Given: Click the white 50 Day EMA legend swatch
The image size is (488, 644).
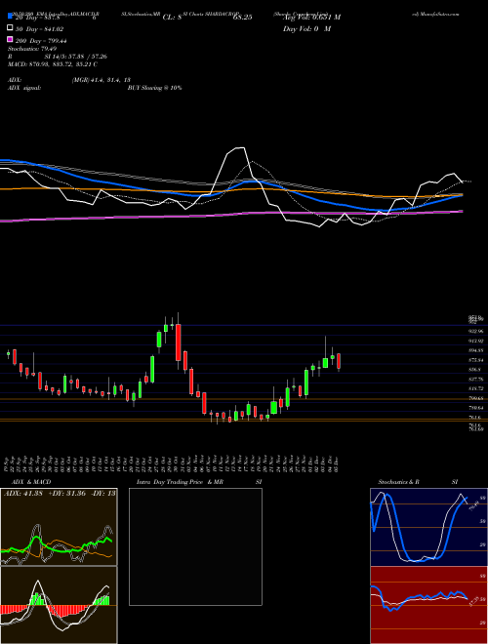Looking at the screenshot, I should click(11, 28).
